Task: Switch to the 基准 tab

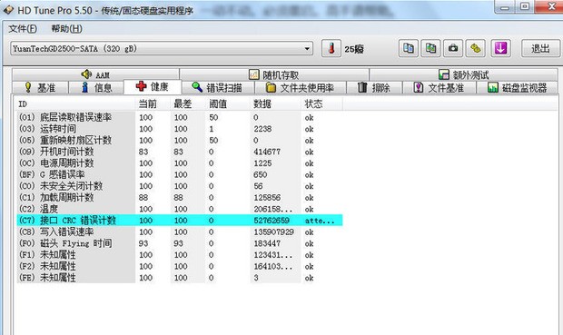Action: [x=40, y=88]
